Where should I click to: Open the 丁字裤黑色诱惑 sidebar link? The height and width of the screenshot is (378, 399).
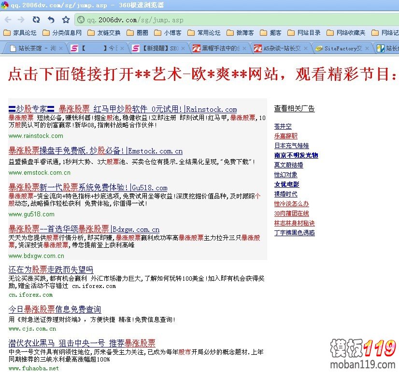[x=294, y=233]
